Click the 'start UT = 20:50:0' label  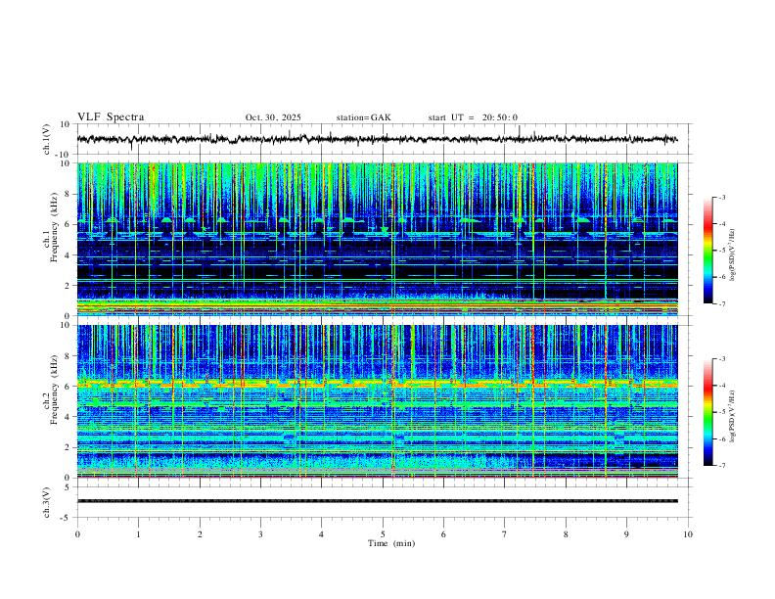(473, 117)
